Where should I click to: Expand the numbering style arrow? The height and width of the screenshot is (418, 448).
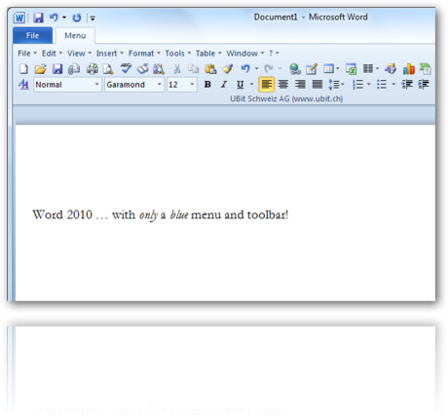point(369,85)
